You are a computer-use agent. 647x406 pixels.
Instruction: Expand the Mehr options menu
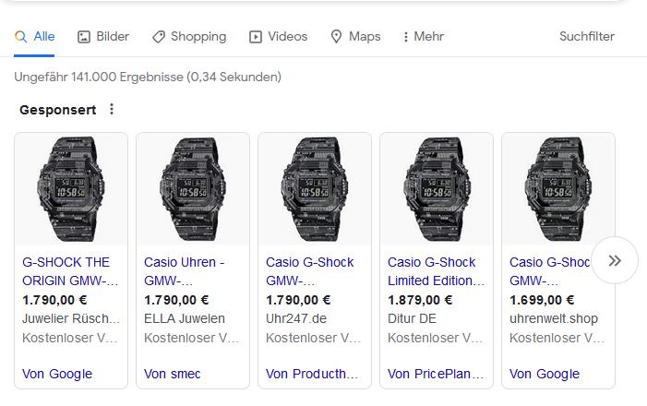[x=424, y=37]
